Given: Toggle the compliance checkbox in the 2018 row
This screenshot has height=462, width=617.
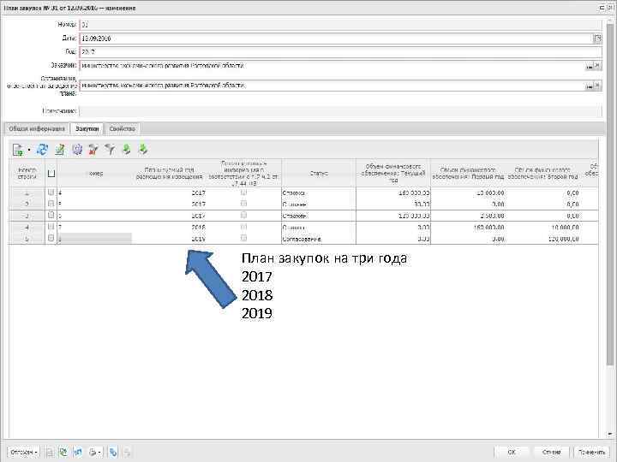Looking at the screenshot, I should (243, 227).
